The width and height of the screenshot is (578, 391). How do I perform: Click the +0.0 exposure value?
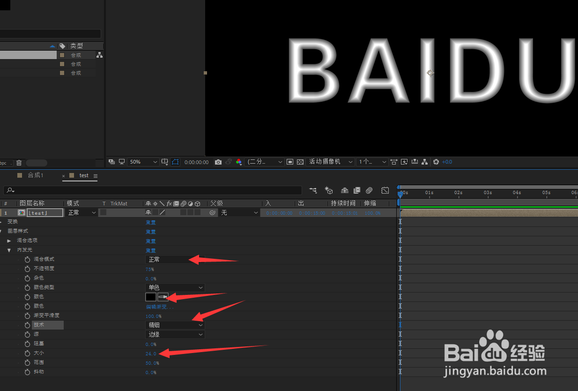click(x=447, y=162)
